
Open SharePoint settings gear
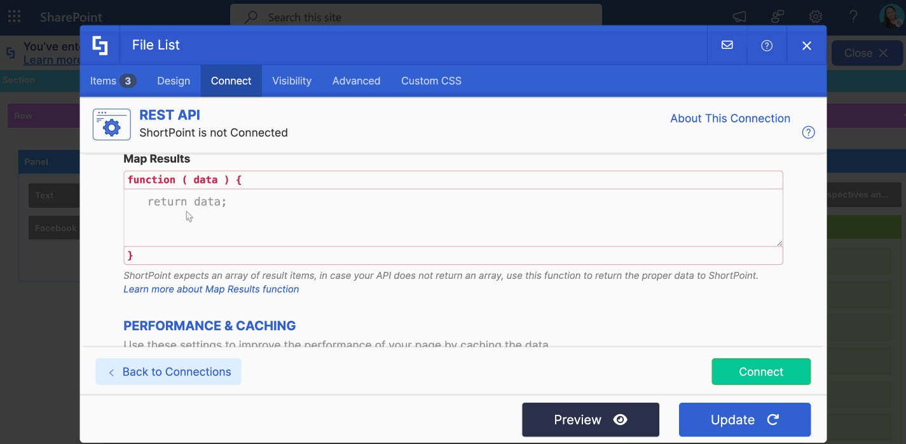(816, 17)
